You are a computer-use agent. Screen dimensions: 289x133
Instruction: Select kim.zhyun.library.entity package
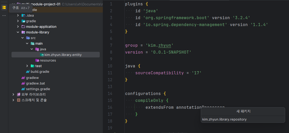tap(56, 55)
